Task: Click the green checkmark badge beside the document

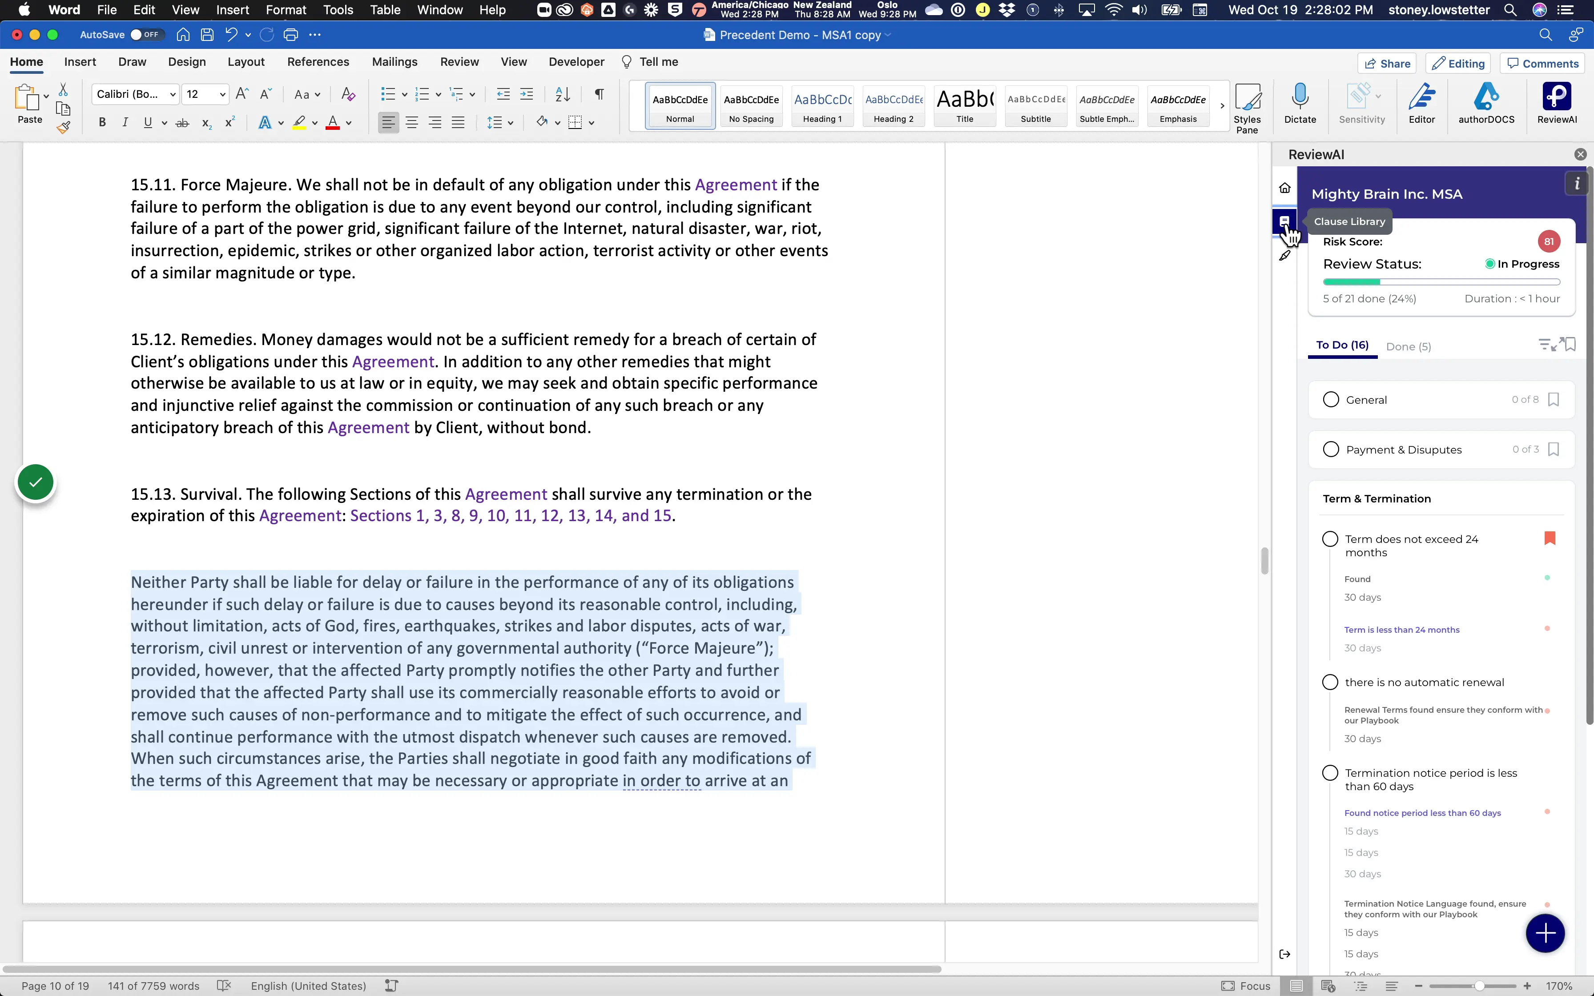Action: tap(36, 482)
